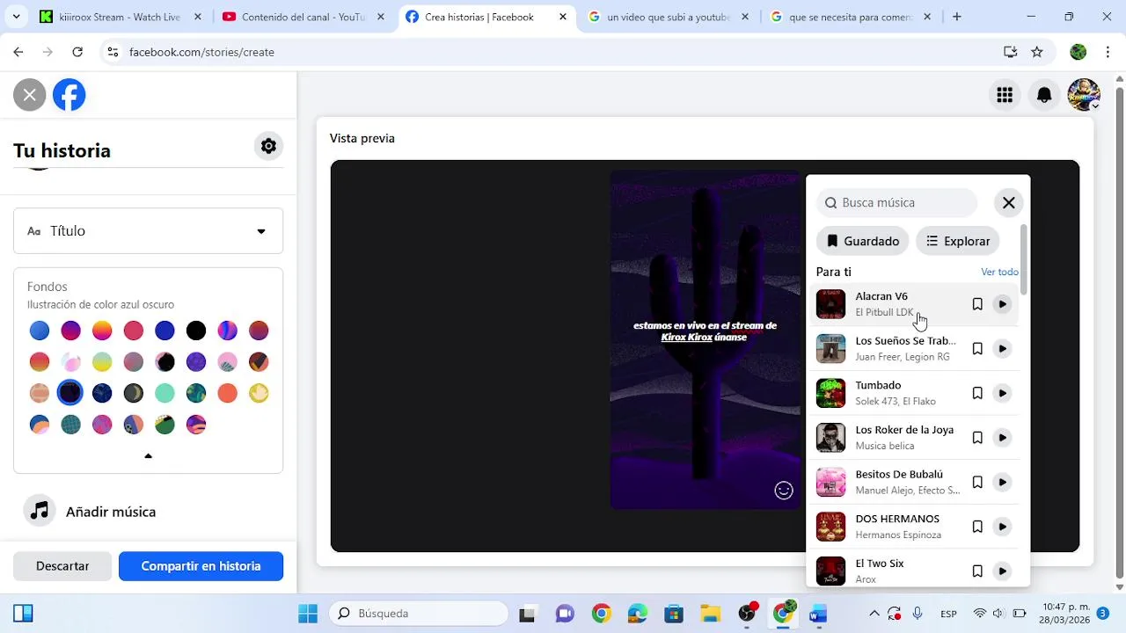Bookmark El Two Six song
Screen dimensions: 1126x633
[x=976, y=571]
